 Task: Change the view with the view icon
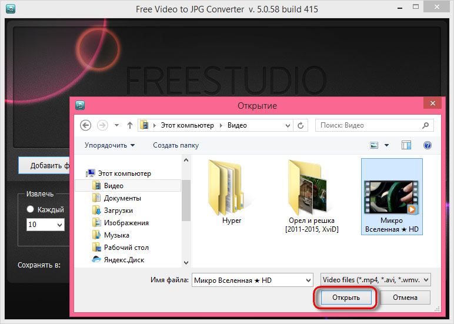(374, 145)
